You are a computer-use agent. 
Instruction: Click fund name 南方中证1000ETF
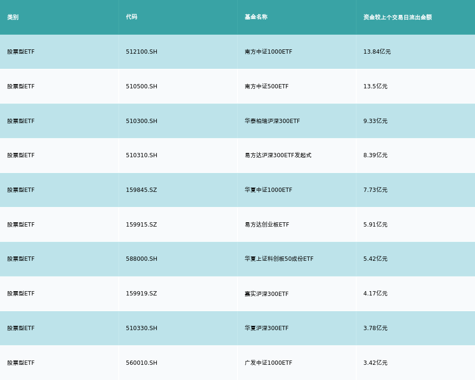coord(268,52)
